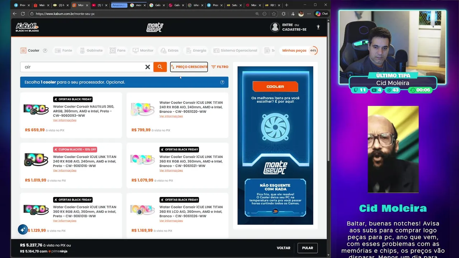Click the Entre login link
This screenshot has width=459, height=258.
click(x=288, y=25)
